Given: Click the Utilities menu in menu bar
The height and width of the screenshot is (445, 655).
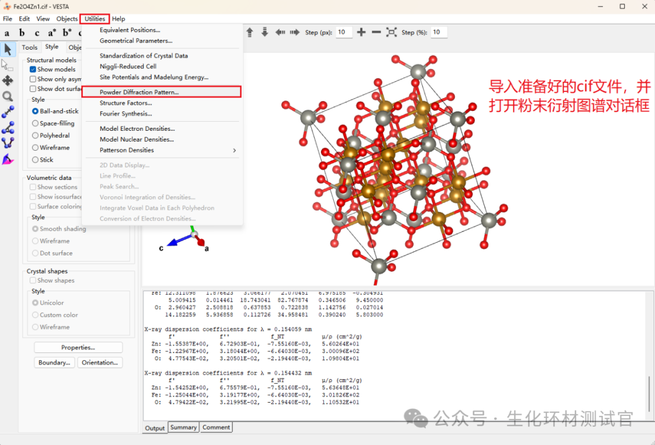Looking at the screenshot, I should (x=95, y=19).
